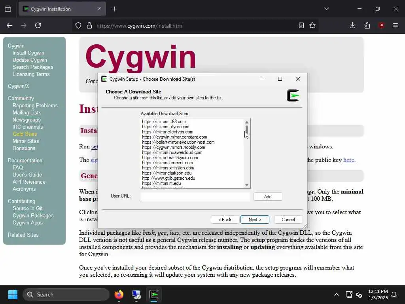The height and width of the screenshot is (304, 405).
Task: Click the mirror list scrollbar thumb
Action: [x=247, y=129]
